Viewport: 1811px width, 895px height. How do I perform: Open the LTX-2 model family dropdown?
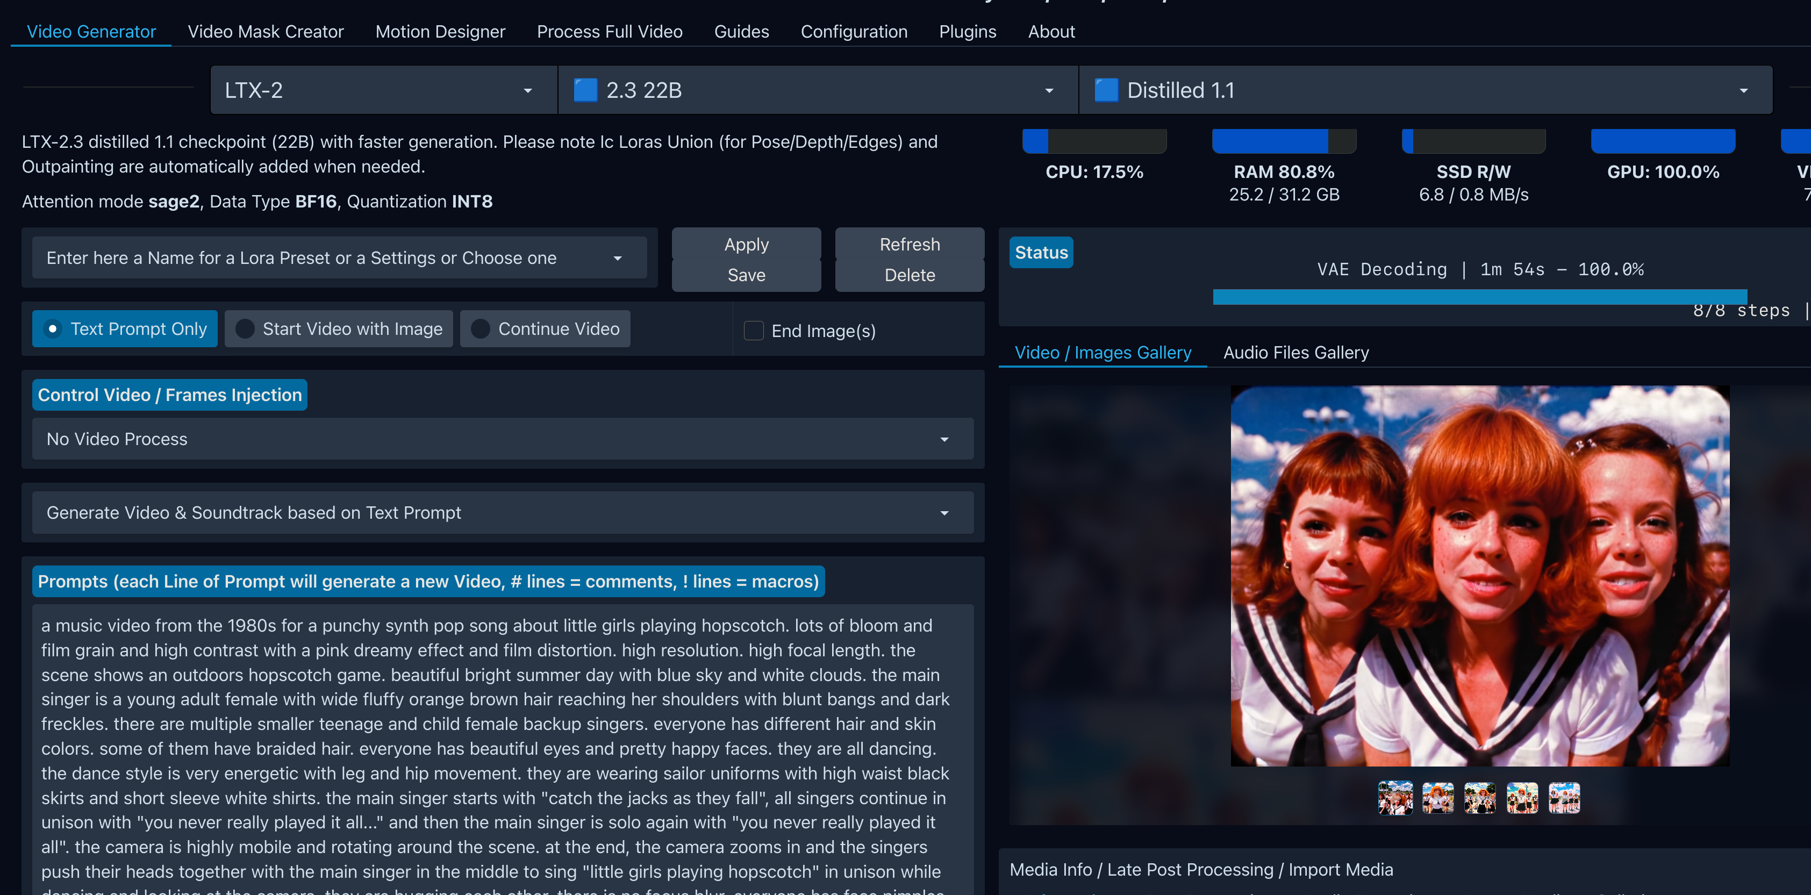(x=383, y=90)
